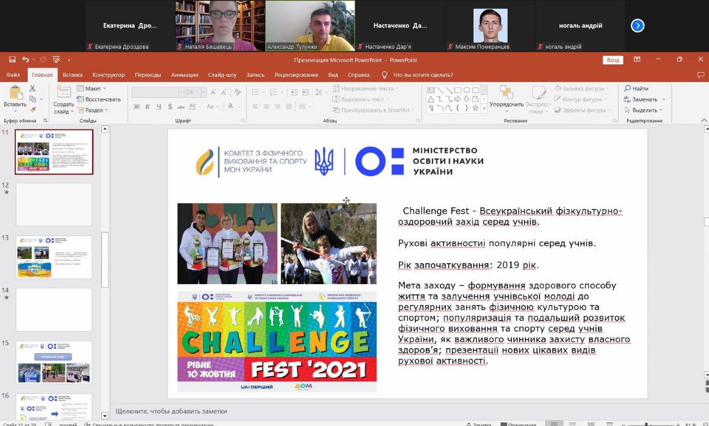Select the star shape in shapes gallery
The height and width of the screenshot is (426, 709).
(x=475, y=108)
